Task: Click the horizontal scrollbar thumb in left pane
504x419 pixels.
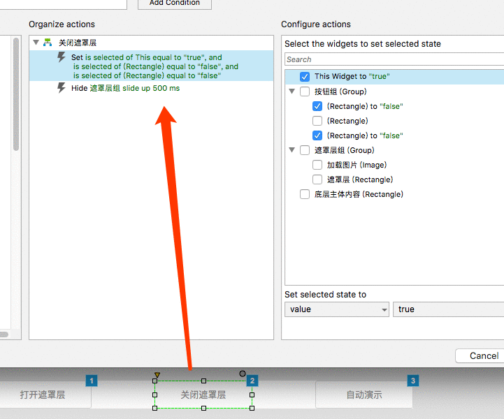Action: (x=4, y=335)
